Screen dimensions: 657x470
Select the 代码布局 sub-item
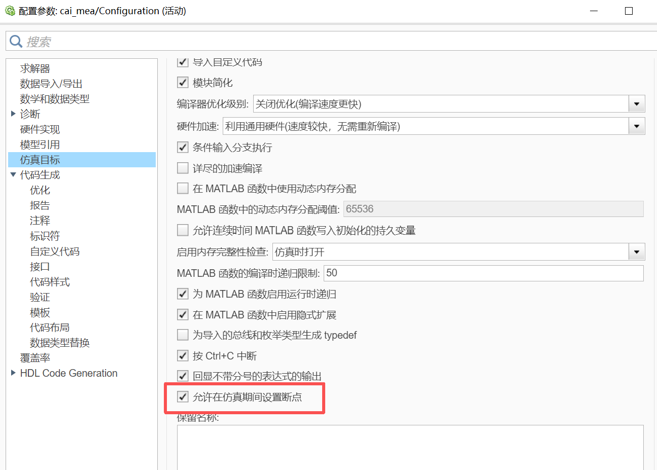coord(50,328)
